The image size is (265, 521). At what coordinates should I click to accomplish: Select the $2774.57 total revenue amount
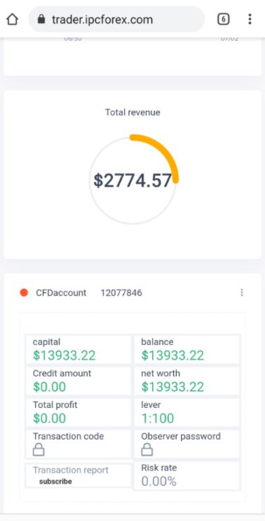coord(132,180)
